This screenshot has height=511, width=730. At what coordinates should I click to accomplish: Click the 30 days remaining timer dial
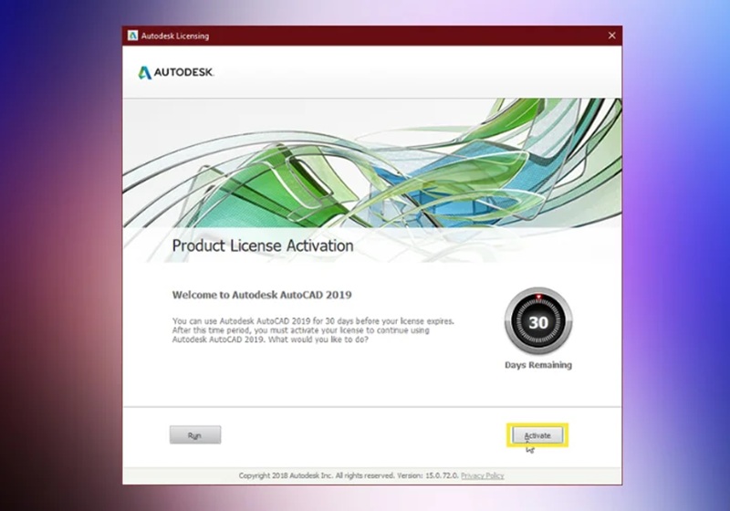point(538,321)
